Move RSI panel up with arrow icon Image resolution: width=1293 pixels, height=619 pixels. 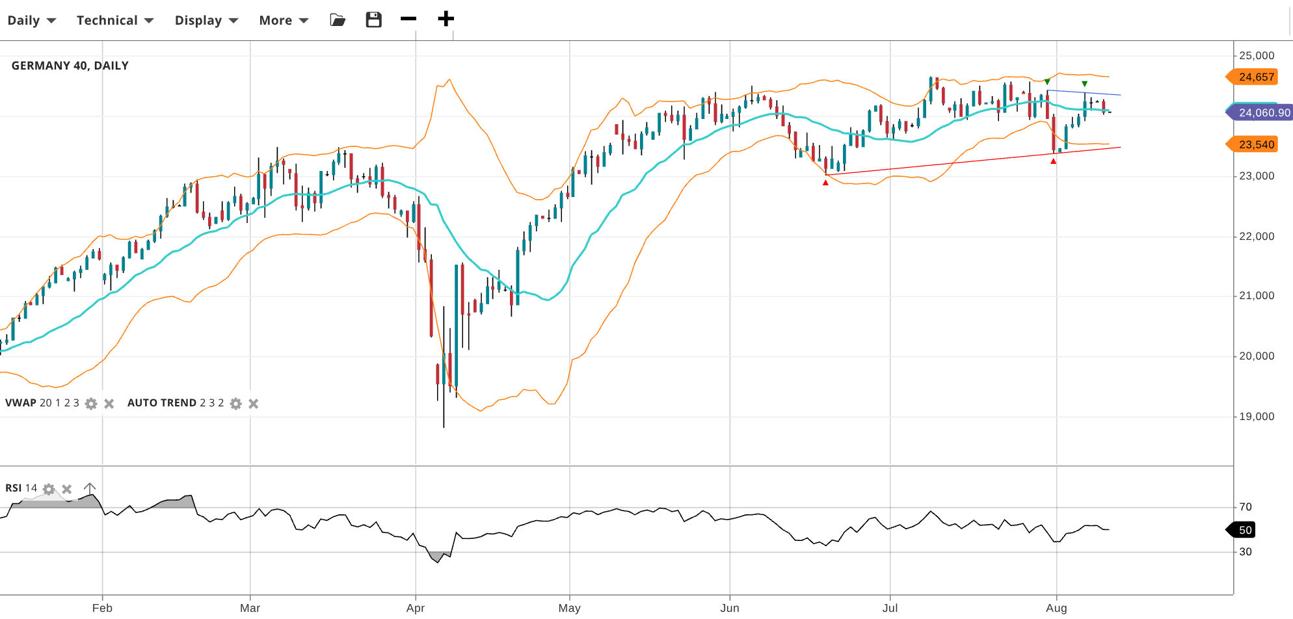[90, 488]
